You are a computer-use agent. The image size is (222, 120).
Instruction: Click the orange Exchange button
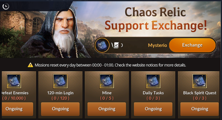pyautogui.click(x=192, y=45)
